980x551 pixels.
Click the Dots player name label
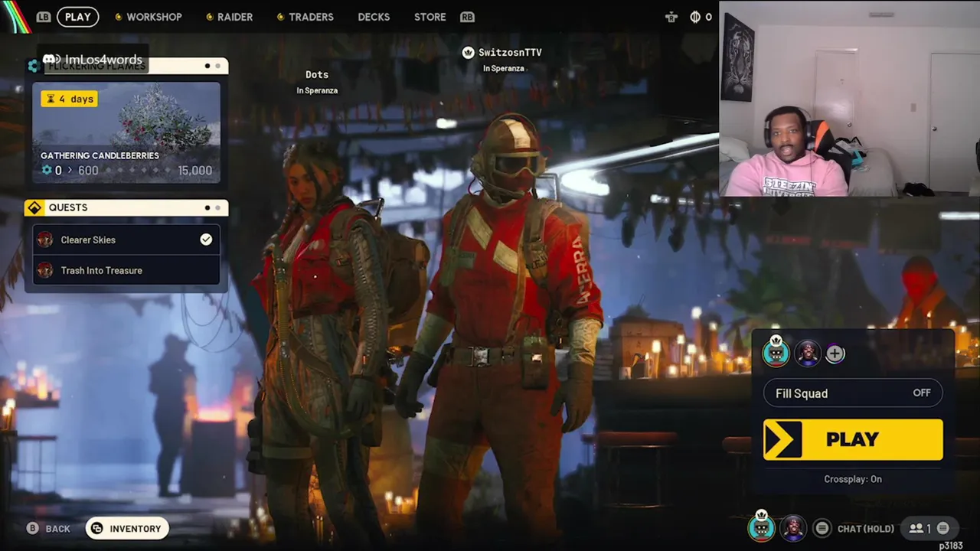317,74
